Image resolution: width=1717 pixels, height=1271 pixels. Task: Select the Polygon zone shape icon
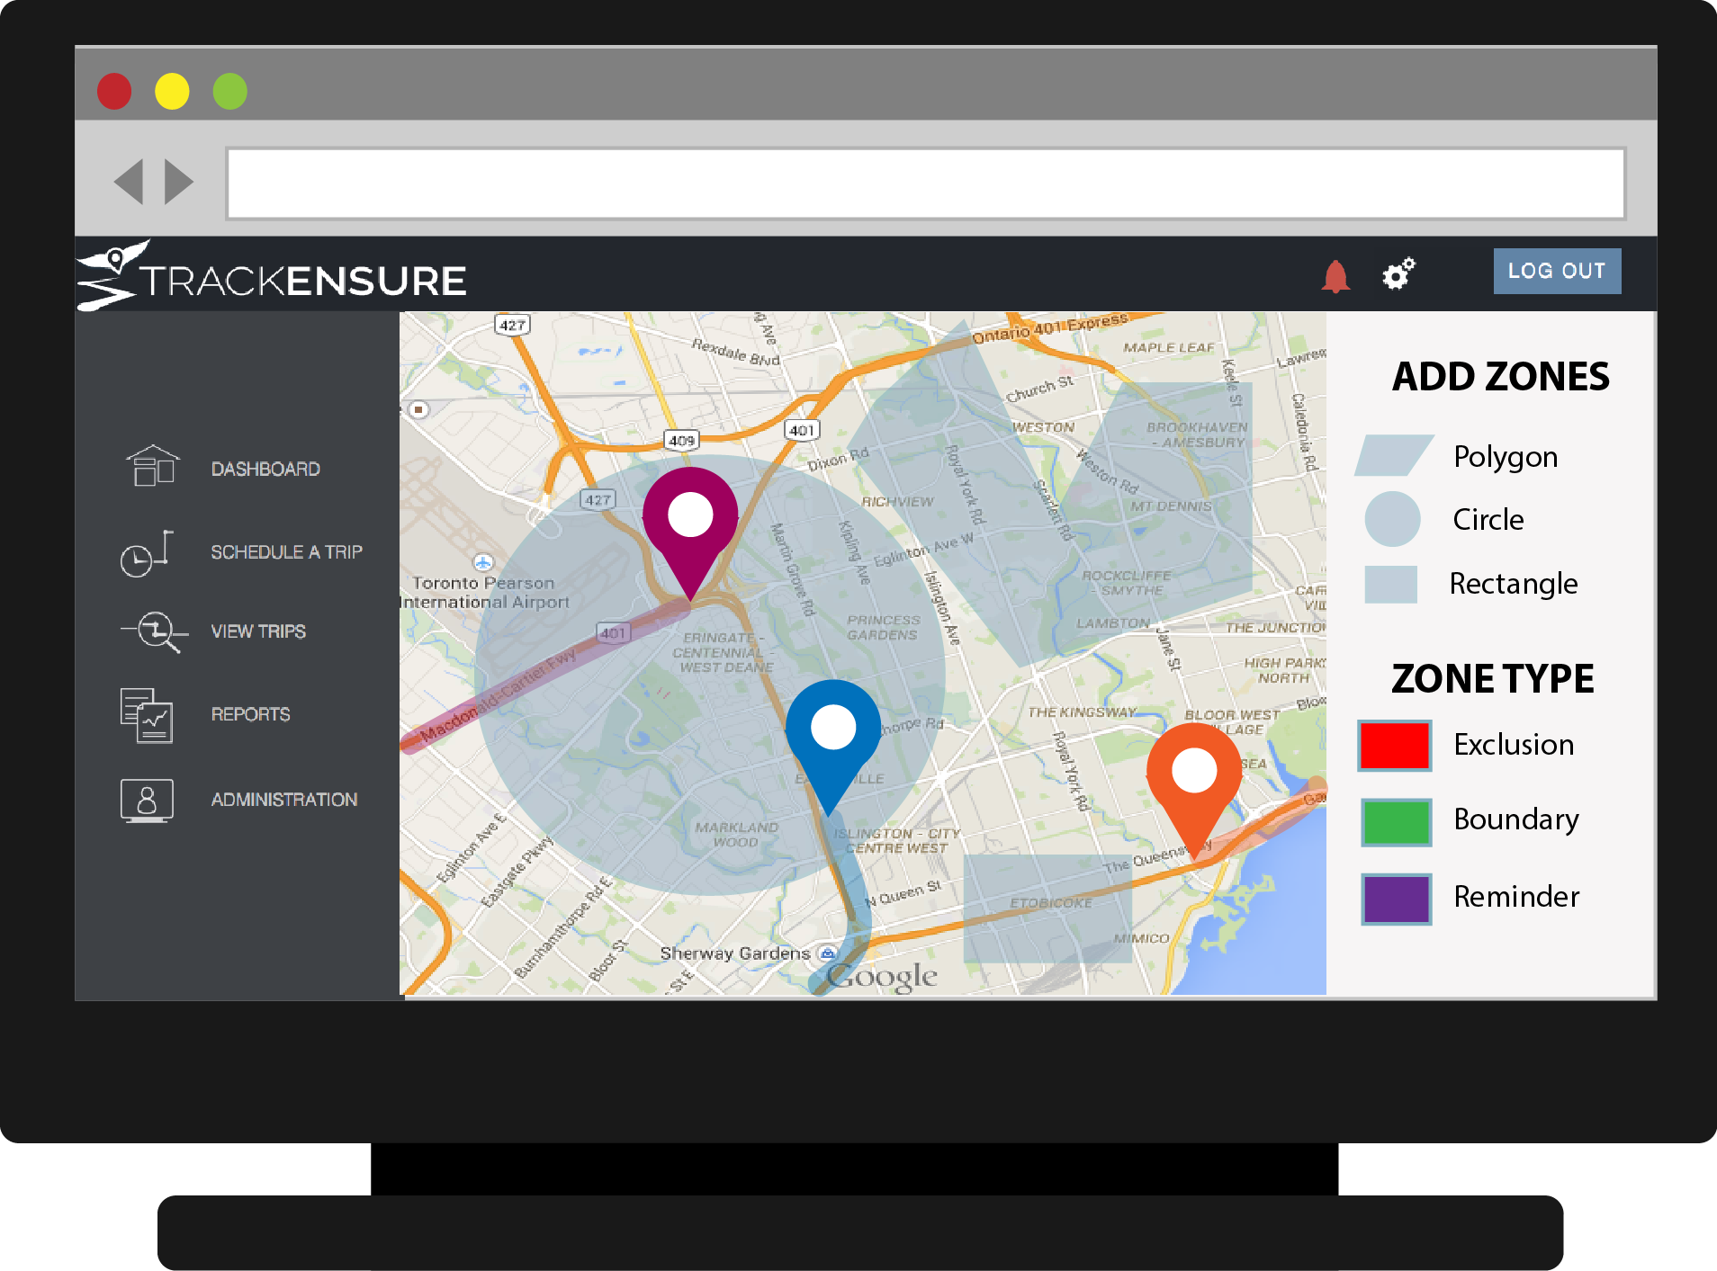pyautogui.click(x=1394, y=455)
